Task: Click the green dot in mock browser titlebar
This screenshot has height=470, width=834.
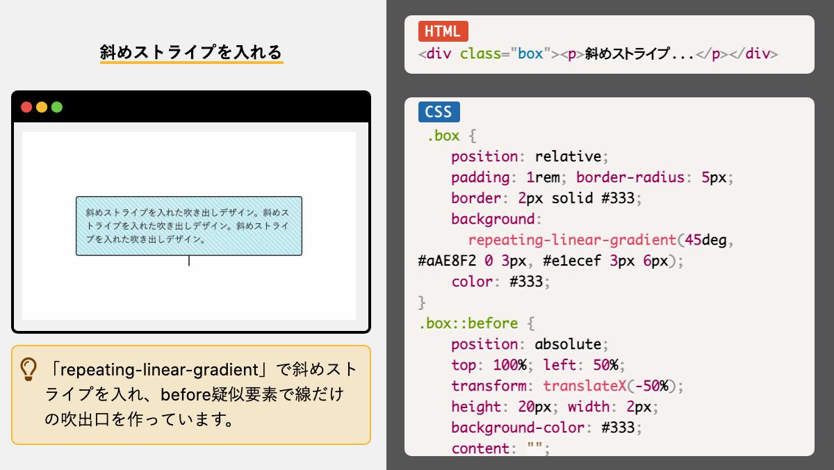Action: point(57,107)
